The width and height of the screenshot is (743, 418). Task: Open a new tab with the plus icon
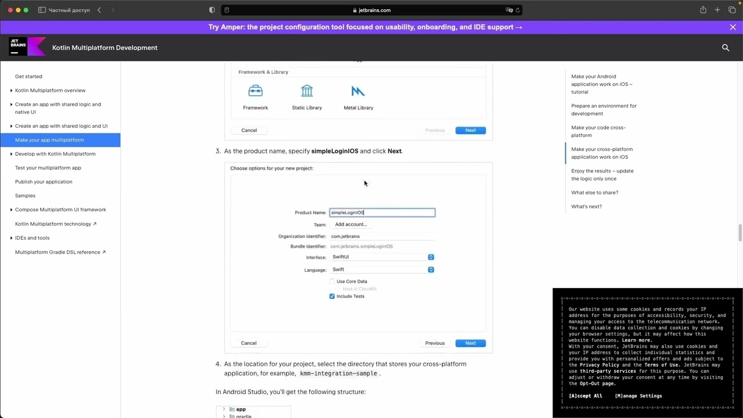coord(717,10)
